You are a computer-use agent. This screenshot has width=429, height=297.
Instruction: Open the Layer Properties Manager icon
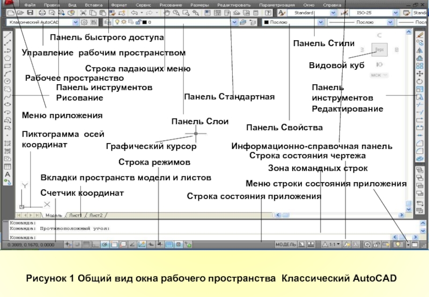[x=107, y=23]
